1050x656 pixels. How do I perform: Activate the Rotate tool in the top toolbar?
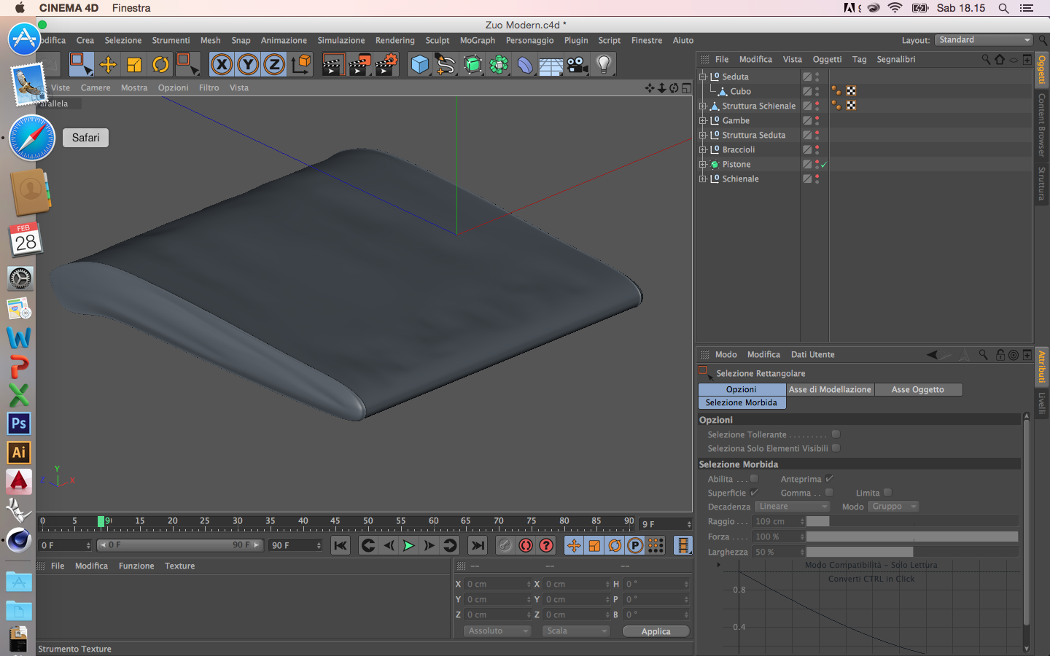click(x=160, y=65)
